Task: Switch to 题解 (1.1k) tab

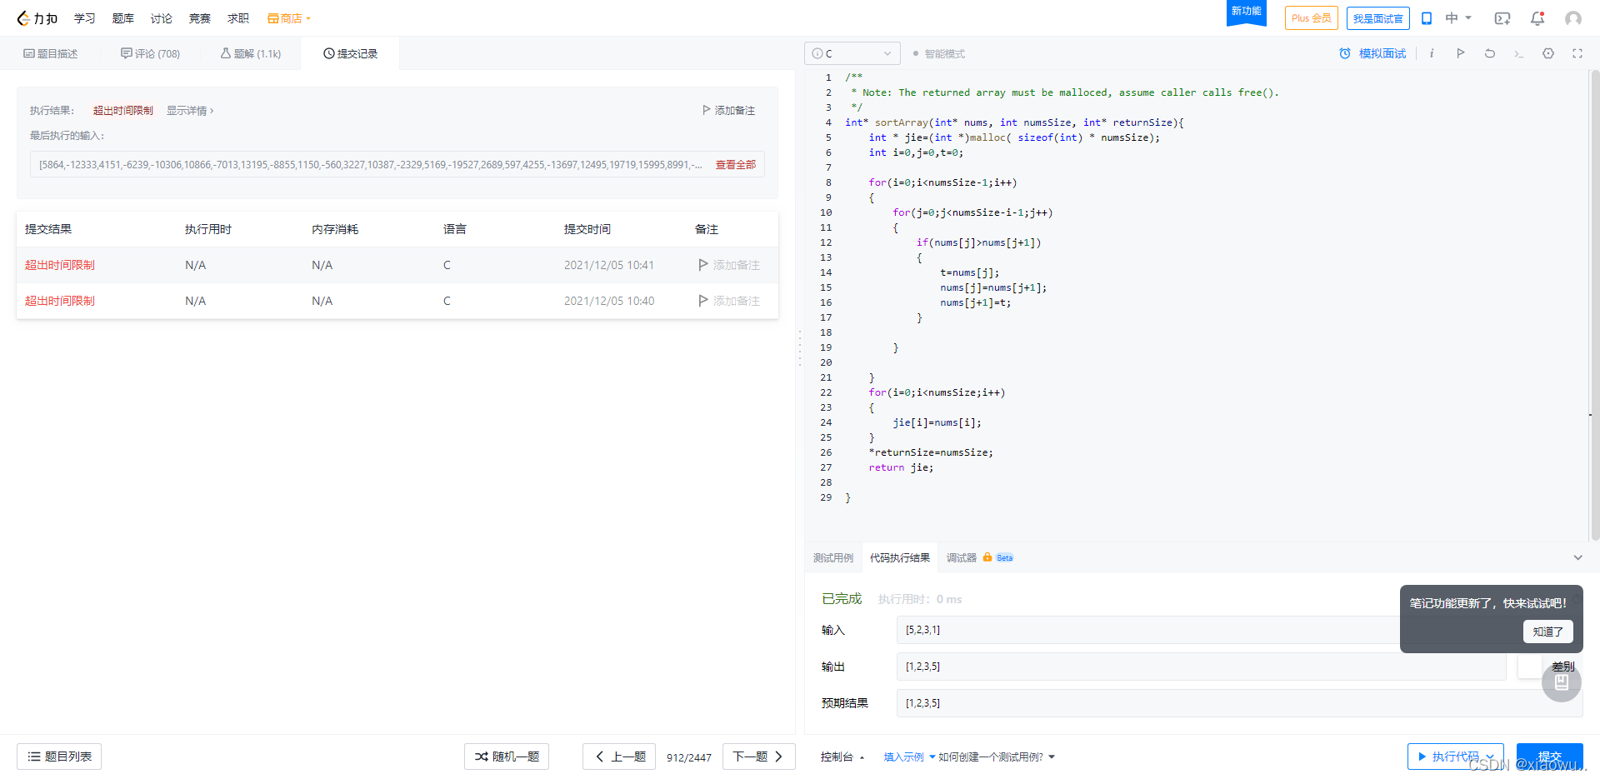Action: coord(251,53)
